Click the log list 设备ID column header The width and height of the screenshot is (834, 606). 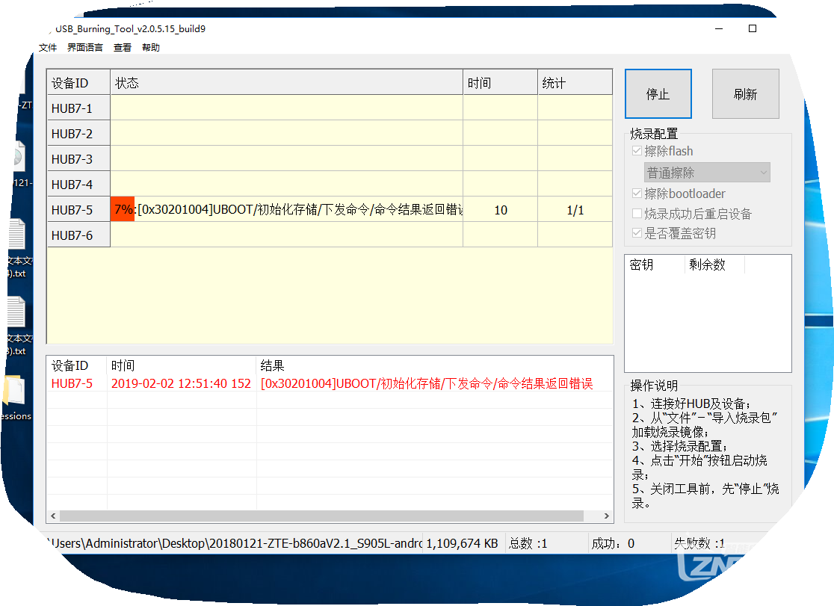click(x=76, y=365)
